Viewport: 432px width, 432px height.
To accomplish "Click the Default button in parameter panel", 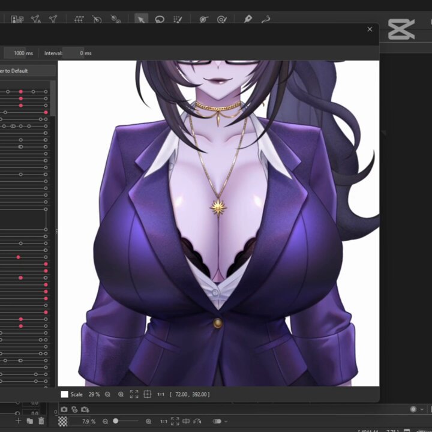I will [x=27, y=71].
